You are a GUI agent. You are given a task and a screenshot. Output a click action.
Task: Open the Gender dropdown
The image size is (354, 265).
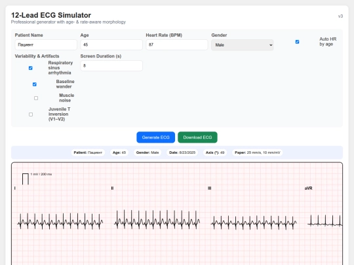click(x=243, y=45)
